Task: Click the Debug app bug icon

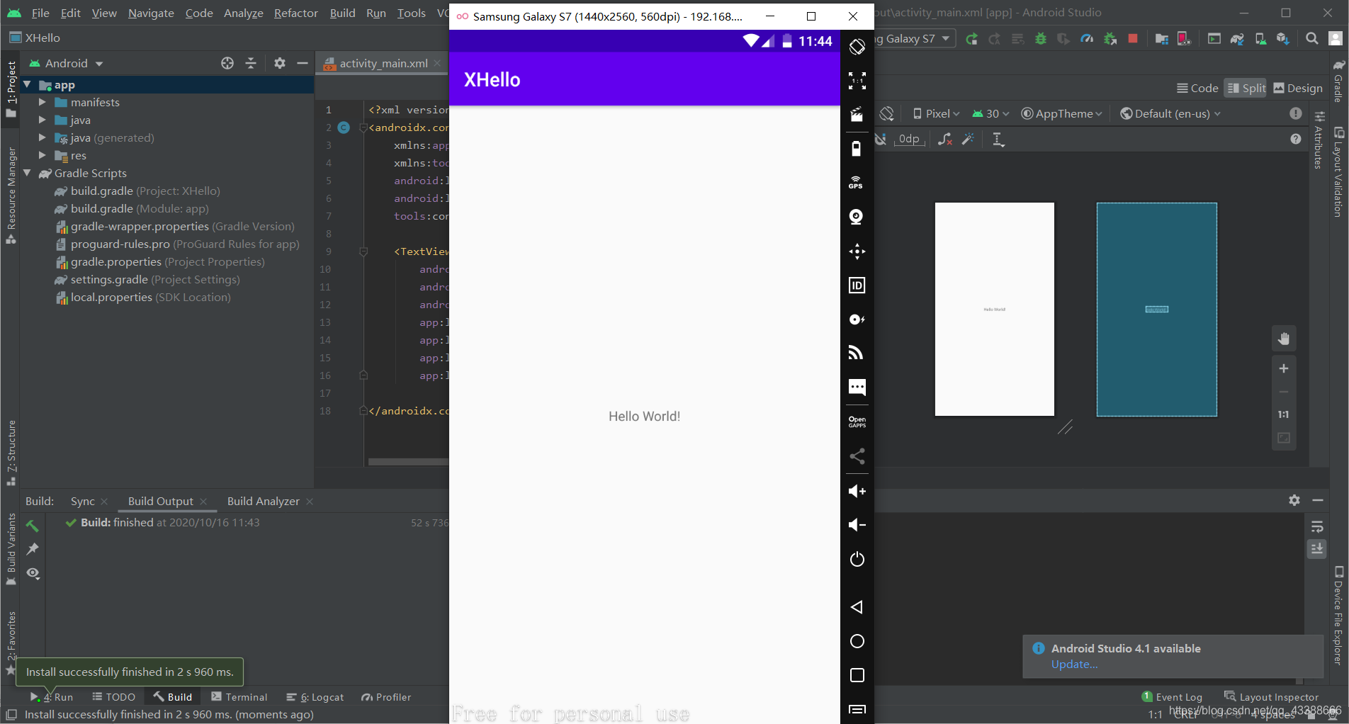Action: click(x=1041, y=39)
